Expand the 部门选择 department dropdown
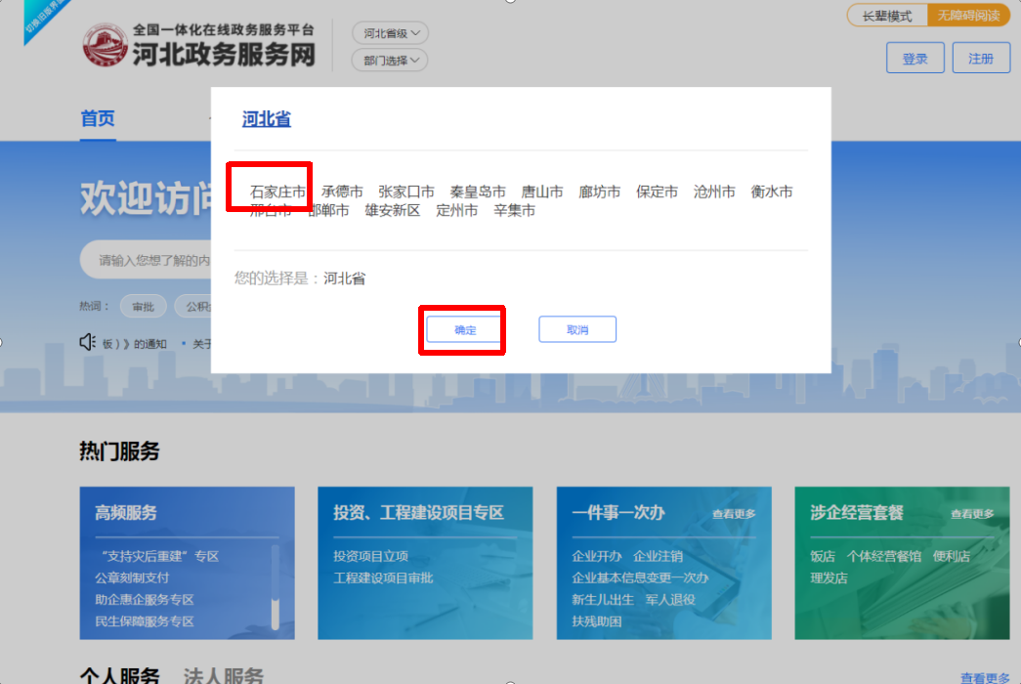The width and height of the screenshot is (1021, 684). tap(390, 61)
